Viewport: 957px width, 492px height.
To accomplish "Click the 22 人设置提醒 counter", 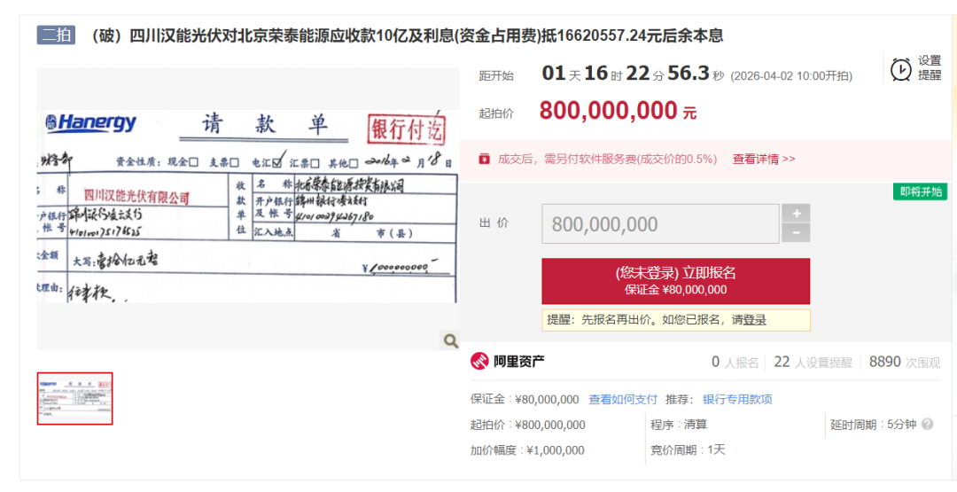I will 813,362.
